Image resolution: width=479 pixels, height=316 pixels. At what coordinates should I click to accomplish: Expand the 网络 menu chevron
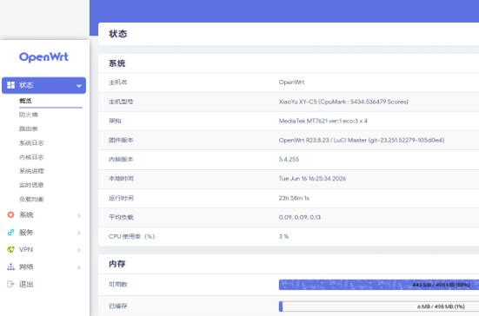[79, 267]
